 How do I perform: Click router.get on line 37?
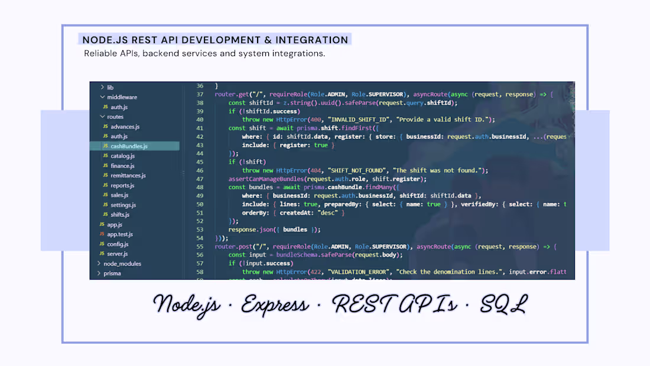[x=232, y=94]
